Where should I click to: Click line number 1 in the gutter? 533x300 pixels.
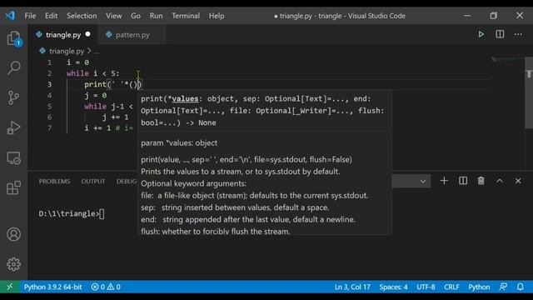[50, 62]
